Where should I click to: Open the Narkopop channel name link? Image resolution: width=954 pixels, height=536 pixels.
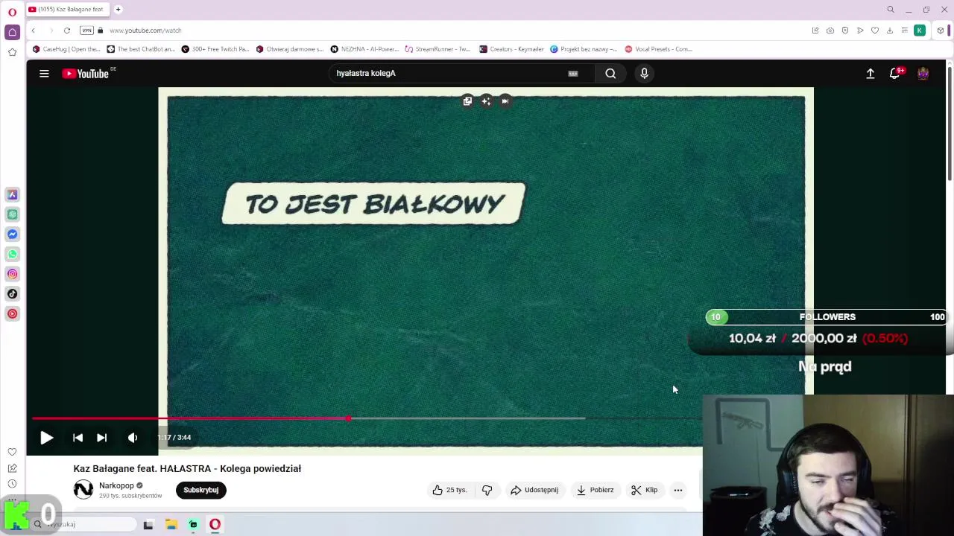(116, 485)
